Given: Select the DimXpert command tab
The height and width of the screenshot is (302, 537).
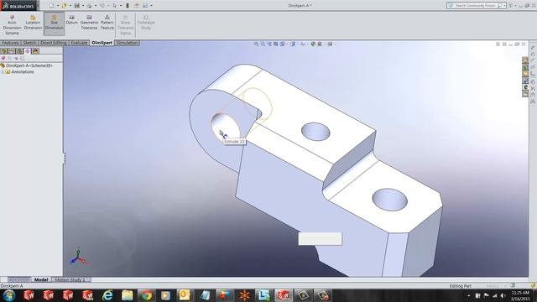Looking at the screenshot, I should [102, 43].
